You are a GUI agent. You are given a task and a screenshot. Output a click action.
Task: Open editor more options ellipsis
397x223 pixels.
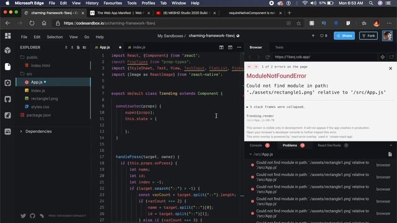(239, 47)
